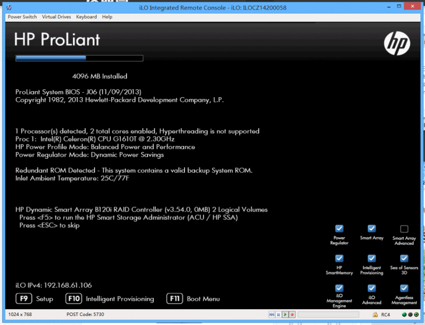This screenshot has width=425, height=325.
Task: Click the HP logo in the banner
Action: (x=397, y=43)
